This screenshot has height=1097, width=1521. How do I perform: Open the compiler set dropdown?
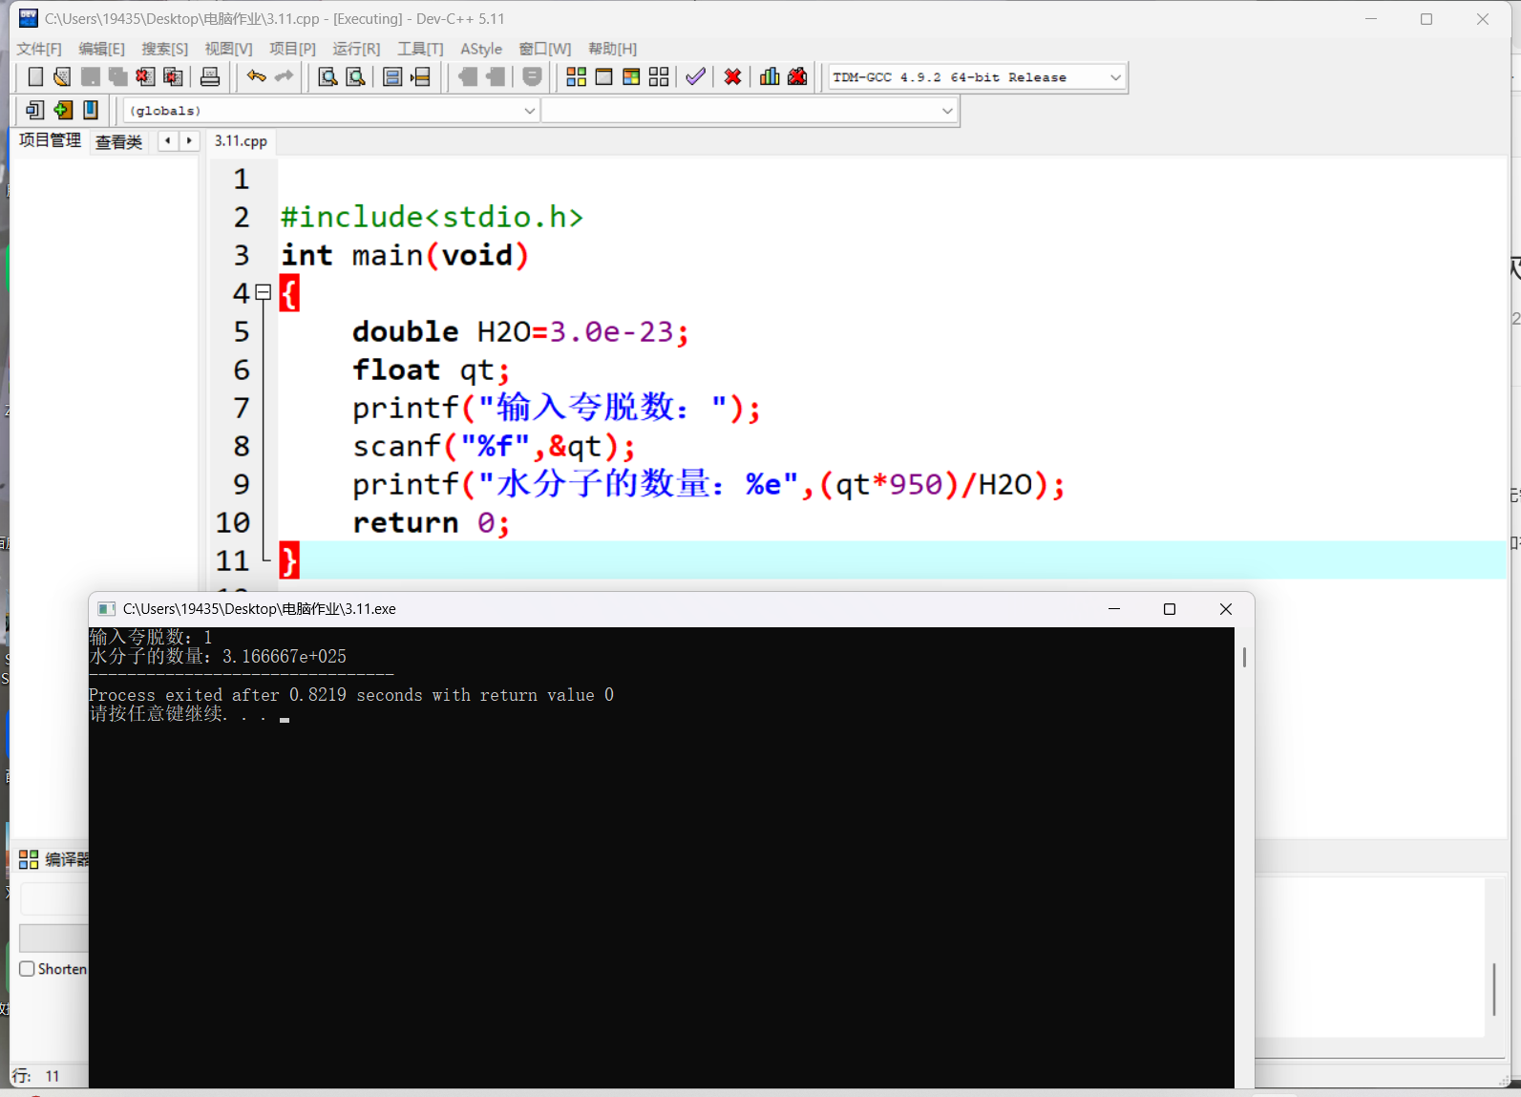coord(1115,77)
